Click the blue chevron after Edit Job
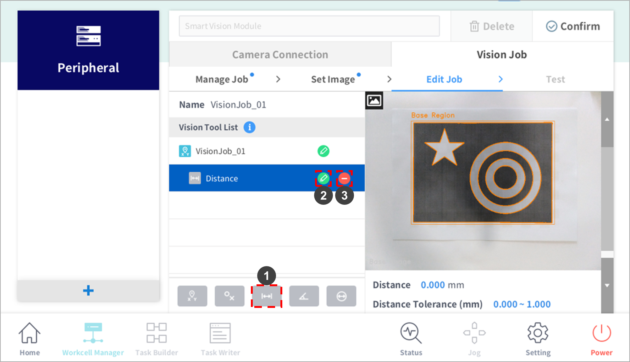630x362 pixels. point(500,79)
